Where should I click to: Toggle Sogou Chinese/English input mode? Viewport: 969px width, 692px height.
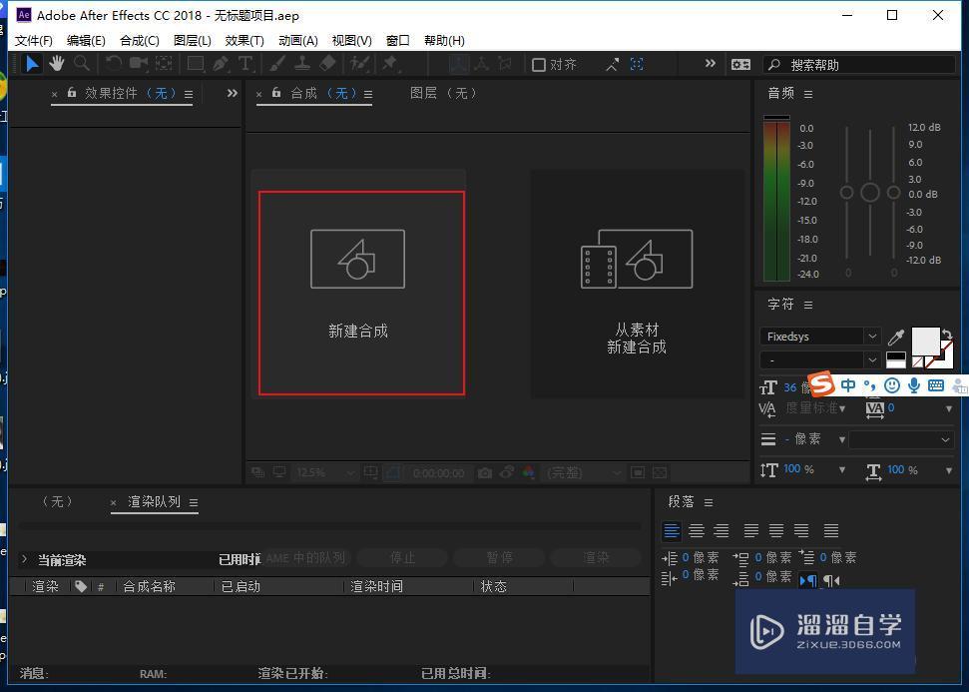point(848,385)
